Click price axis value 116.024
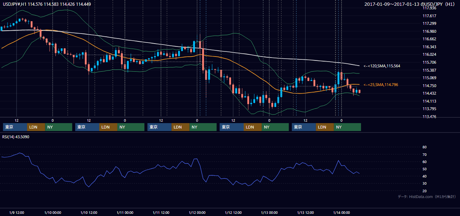 click(429, 54)
